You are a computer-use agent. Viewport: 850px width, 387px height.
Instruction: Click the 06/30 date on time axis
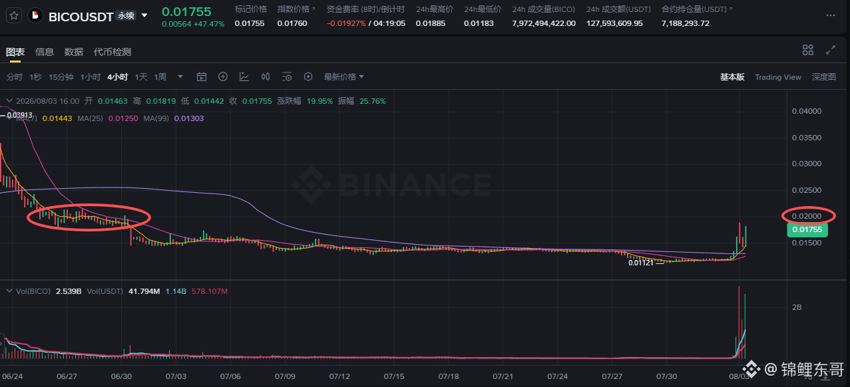[121, 376]
